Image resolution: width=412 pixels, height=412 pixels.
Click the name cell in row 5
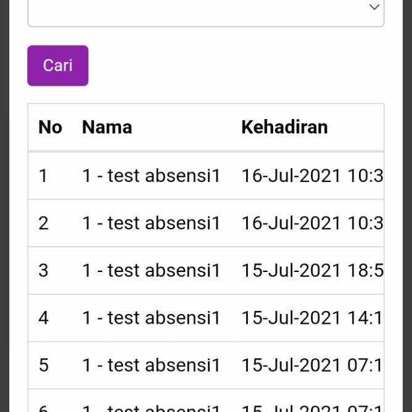(151, 365)
